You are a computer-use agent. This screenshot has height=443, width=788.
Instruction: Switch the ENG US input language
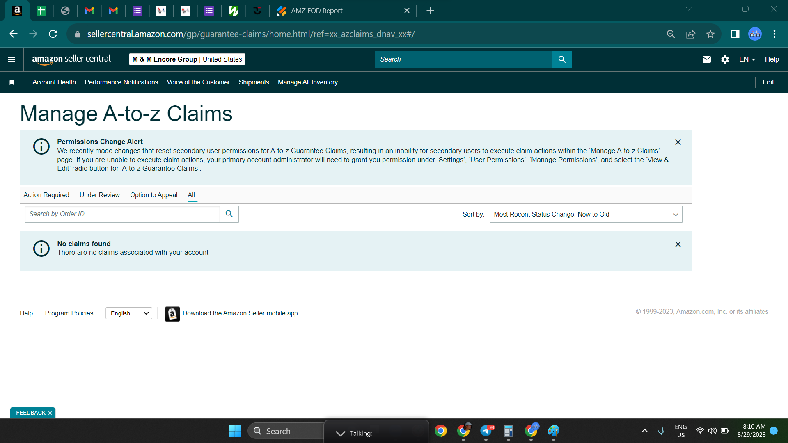(680, 431)
